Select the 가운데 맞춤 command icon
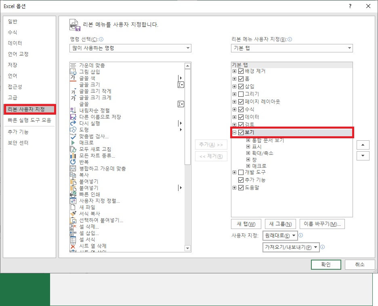The width and height of the screenshot is (378, 306). [x=73, y=65]
